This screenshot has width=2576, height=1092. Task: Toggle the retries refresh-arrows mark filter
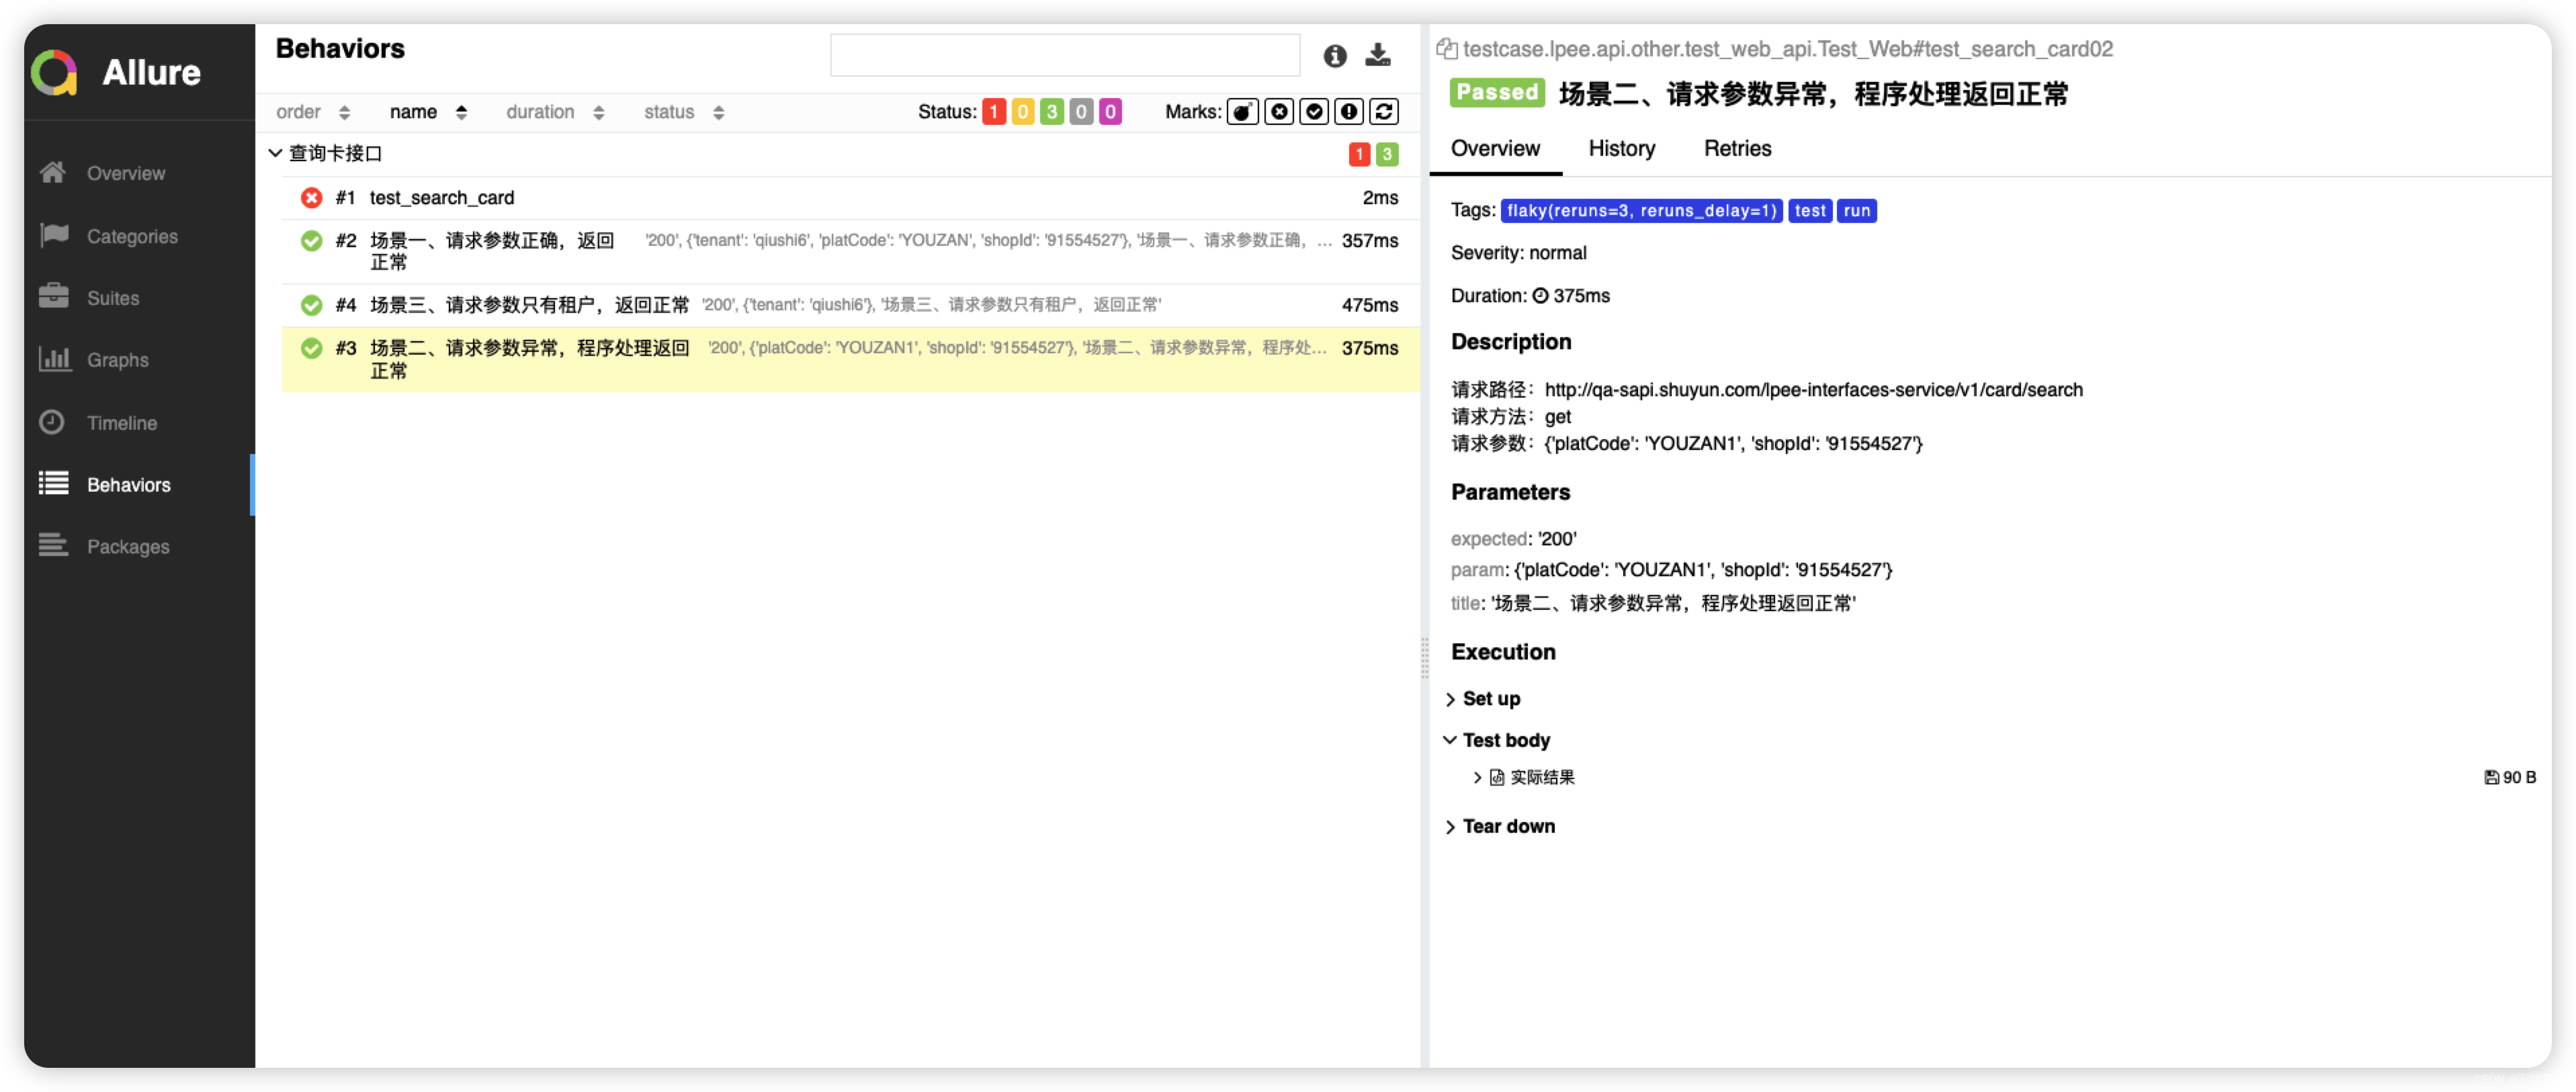pyautogui.click(x=1384, y=112)
